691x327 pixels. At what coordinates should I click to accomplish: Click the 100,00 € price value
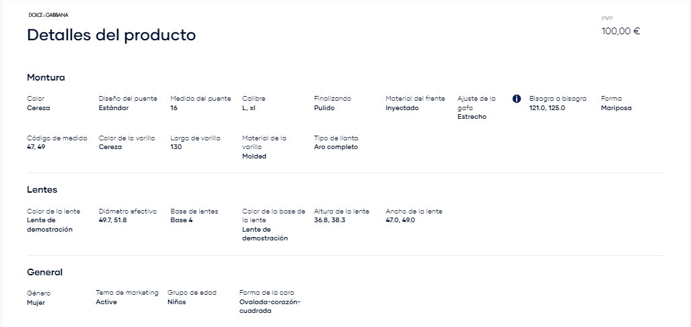coord(620,31)
